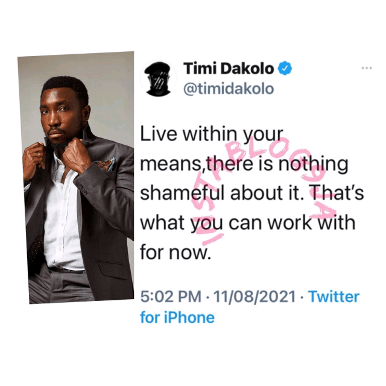Open the suited man portrait photo
This screenshot has height=386, width=386.
[77, 177]
